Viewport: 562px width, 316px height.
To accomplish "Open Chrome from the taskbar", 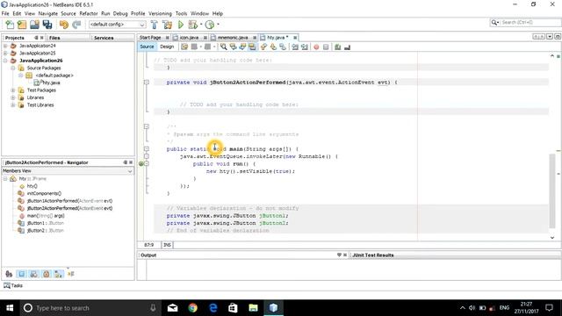I will click(193, 308).
